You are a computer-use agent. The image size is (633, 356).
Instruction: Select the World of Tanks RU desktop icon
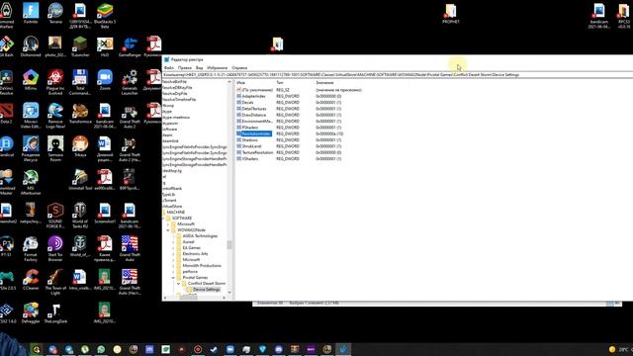[x=80, y=216]
